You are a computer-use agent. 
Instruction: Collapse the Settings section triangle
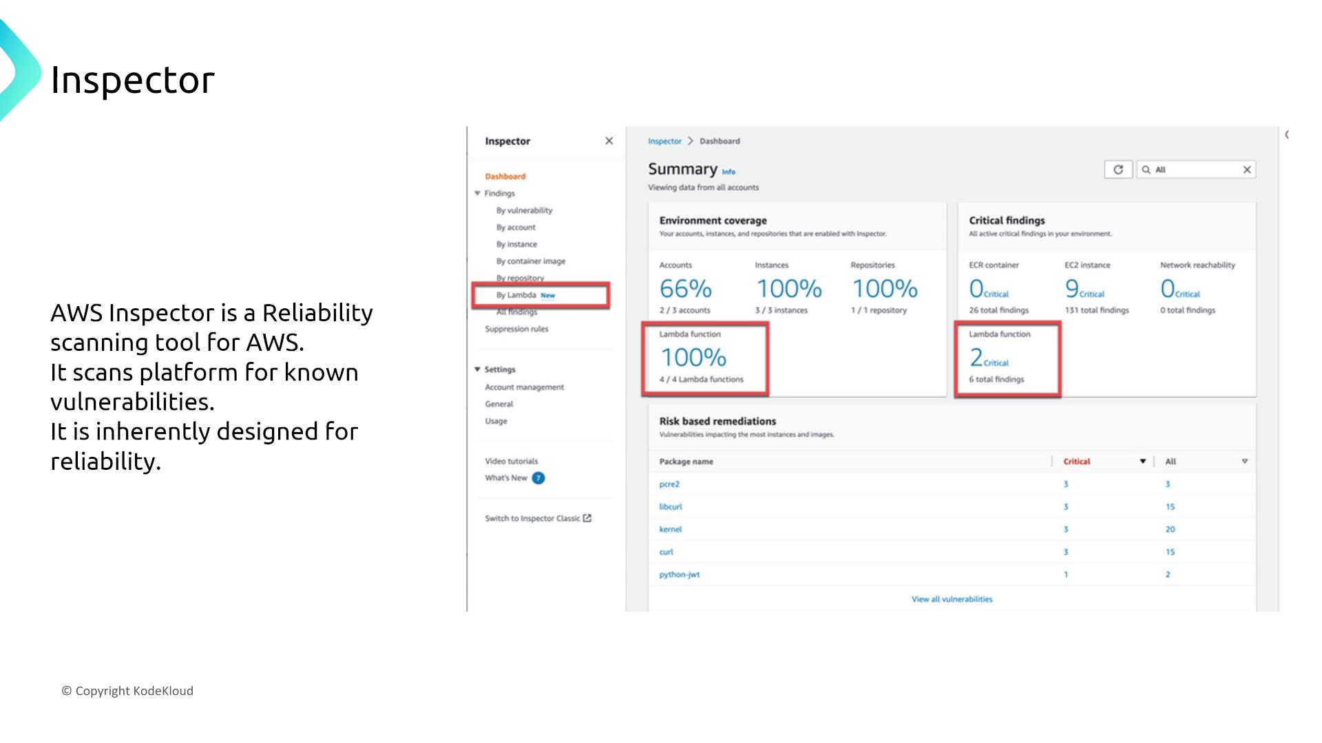click(477, 369)
